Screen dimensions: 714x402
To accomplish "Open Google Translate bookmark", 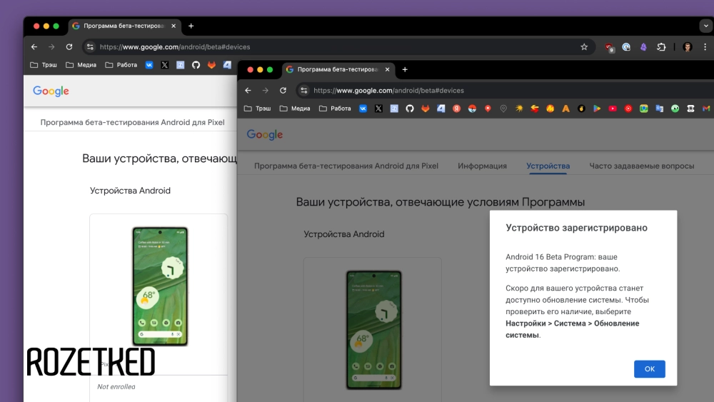I will 659,109.
